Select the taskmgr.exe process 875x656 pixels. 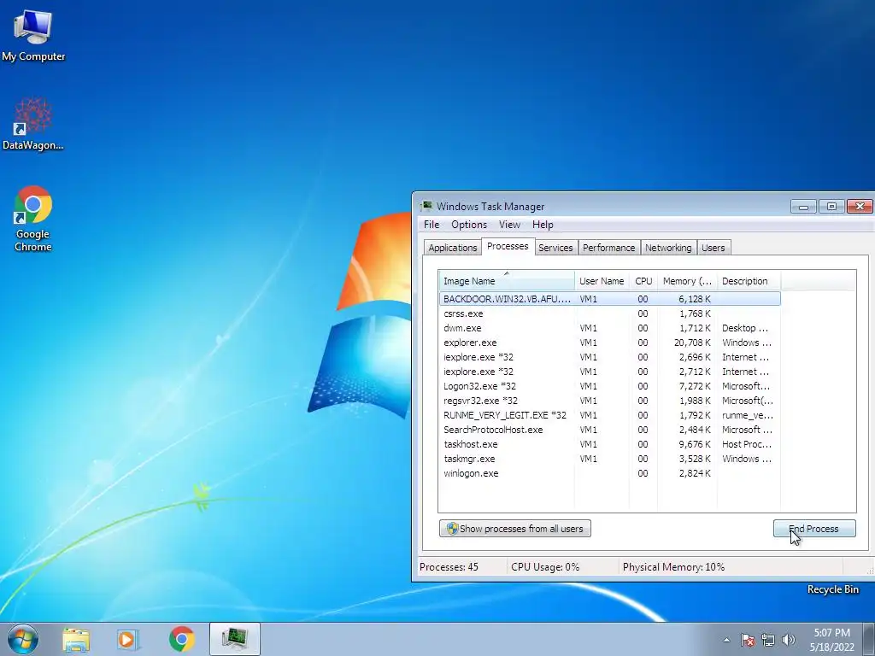point(609,459)
